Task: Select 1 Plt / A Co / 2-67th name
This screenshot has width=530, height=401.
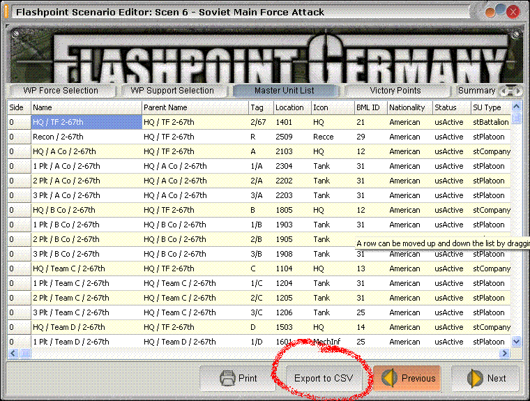Action: 86,166
